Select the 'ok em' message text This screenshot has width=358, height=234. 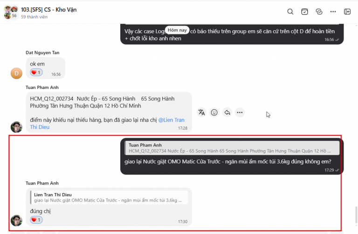pyautogui.click(x=37, y=64)
